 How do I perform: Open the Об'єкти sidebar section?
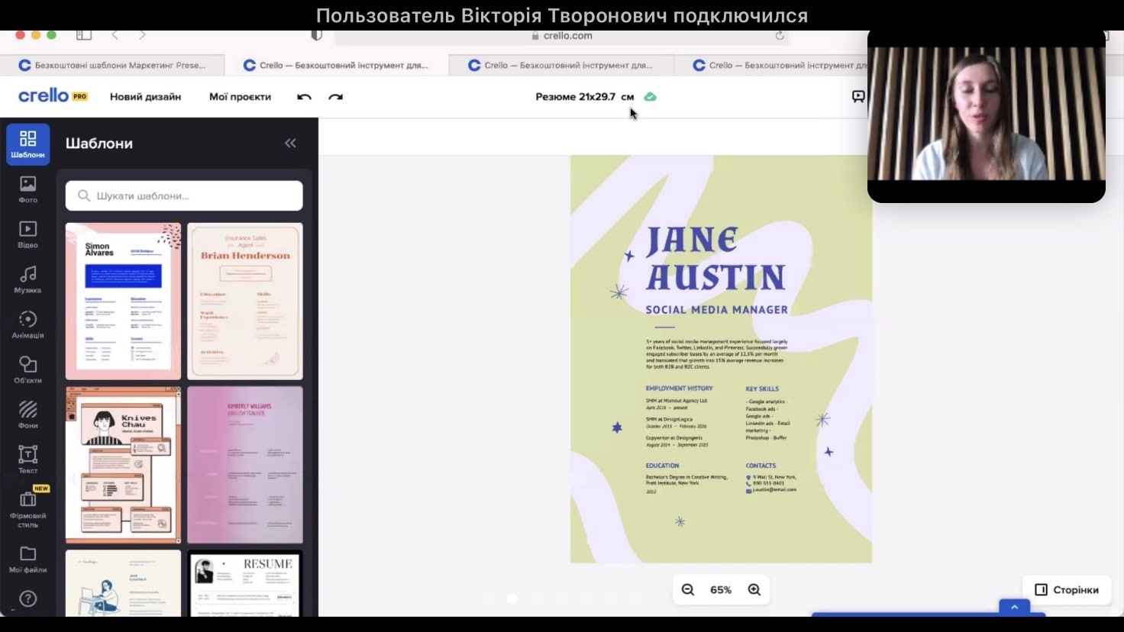click(x=28, y=369)
